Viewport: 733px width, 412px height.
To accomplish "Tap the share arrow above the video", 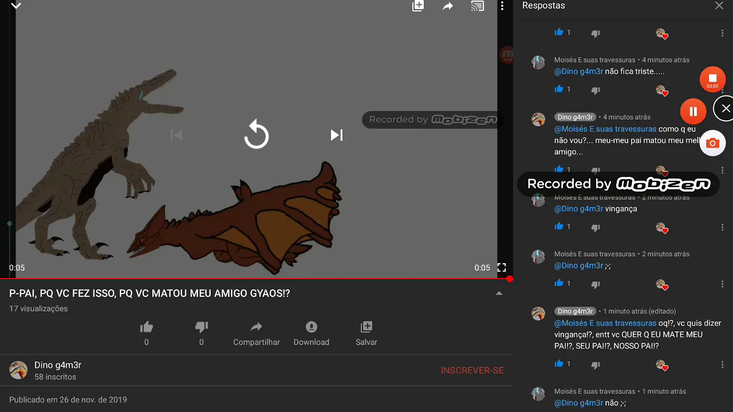I will (x=448, y=6).
